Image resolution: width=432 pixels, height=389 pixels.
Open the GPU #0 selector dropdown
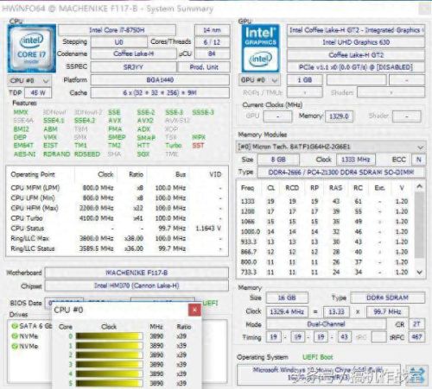(259, 80)
